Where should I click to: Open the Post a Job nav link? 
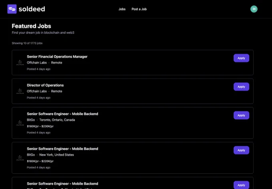[139, 9]
